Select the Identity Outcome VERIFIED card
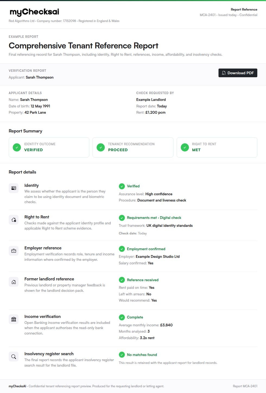The height and width of the screenshot is (393, 266). tap(49, 147)
